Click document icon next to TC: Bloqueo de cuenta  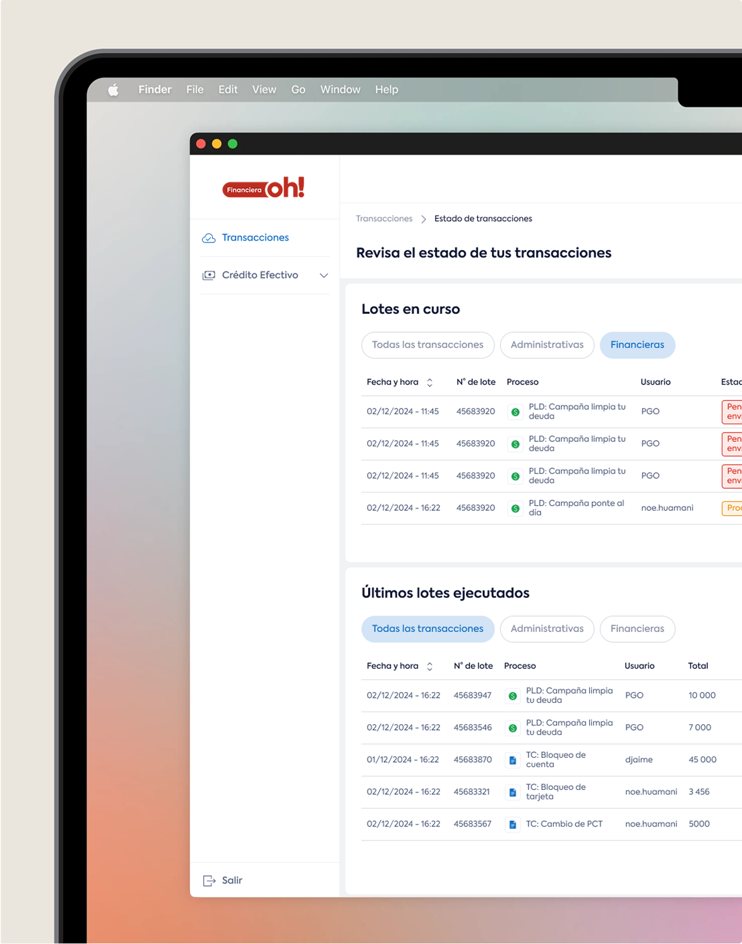pos(513,760)
